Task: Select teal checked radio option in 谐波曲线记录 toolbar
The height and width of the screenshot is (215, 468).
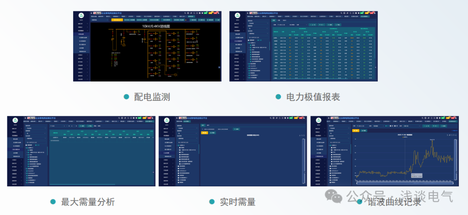Action: pyautogui.click(x=386, y=126)
